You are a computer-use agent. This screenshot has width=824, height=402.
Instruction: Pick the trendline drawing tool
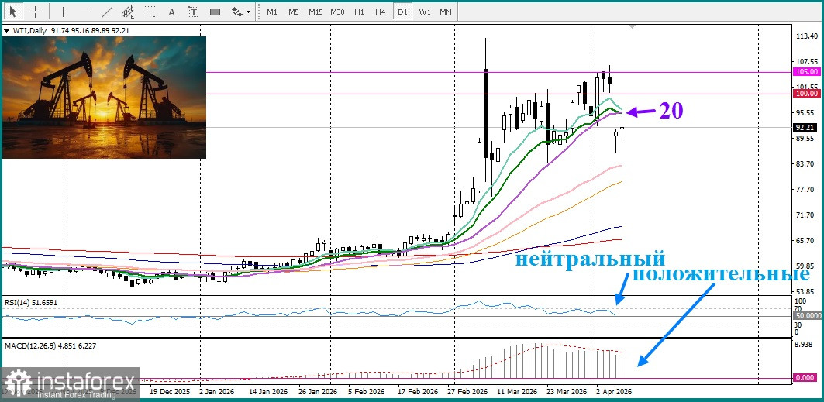[x=106, y=12]
